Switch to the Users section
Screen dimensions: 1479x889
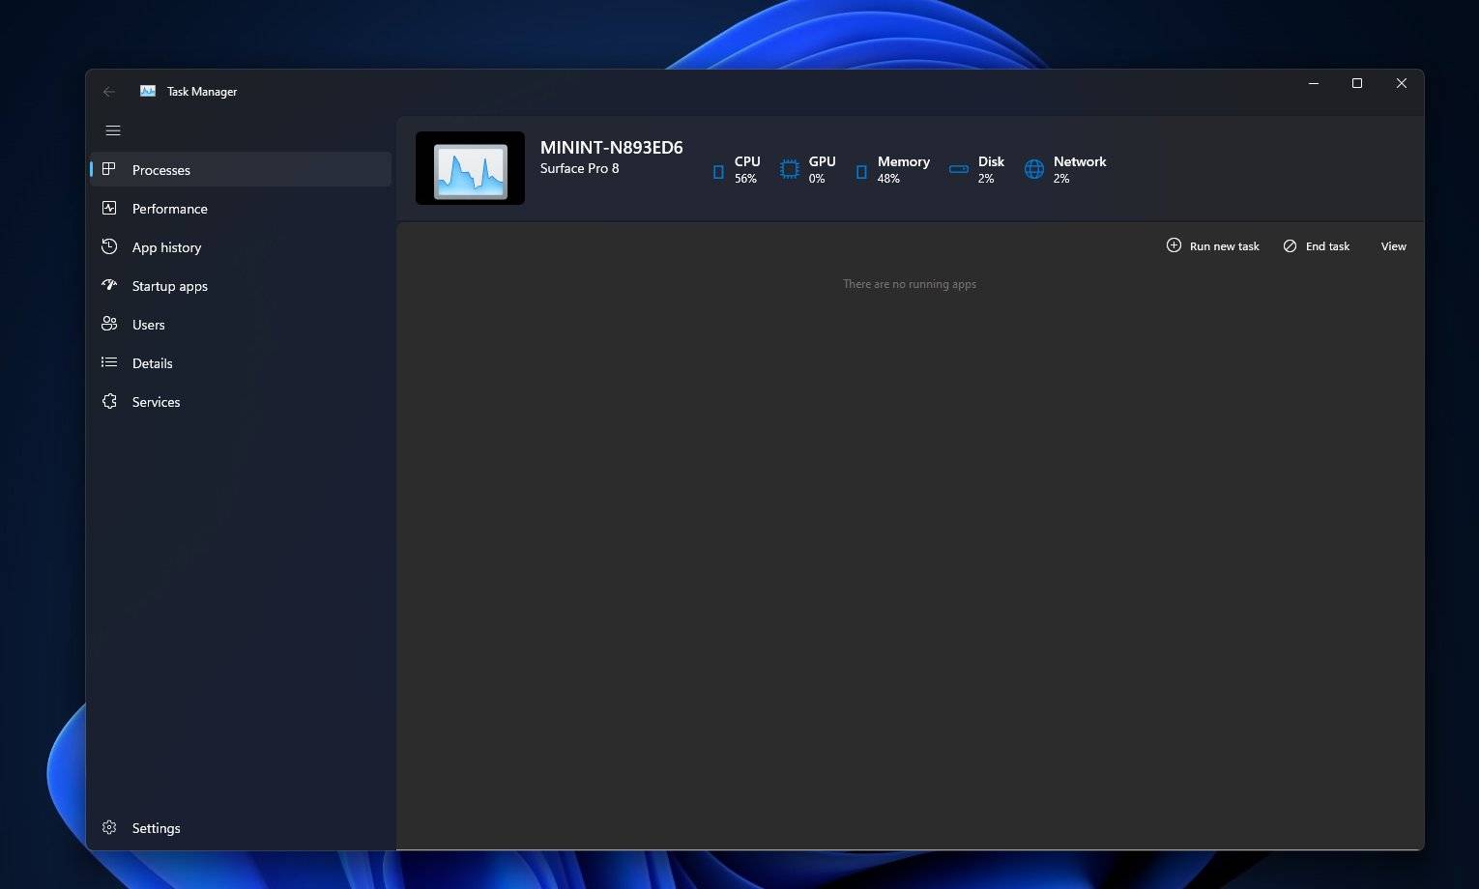tap(147, 324)
